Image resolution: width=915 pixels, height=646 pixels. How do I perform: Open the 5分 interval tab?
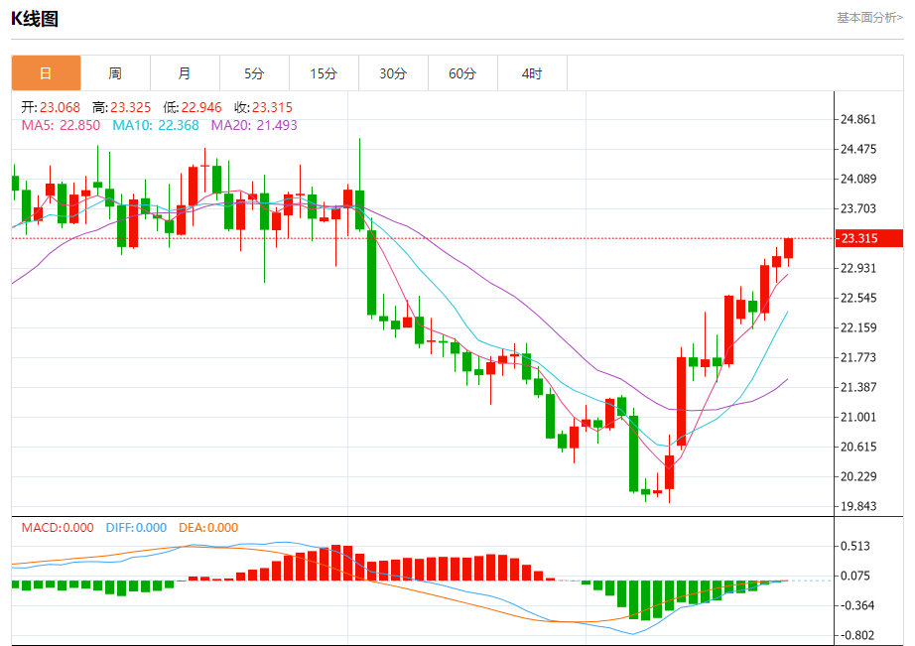(x=254, y=73)
